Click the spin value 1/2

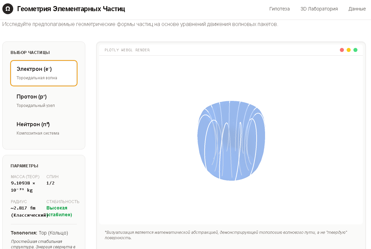[50, 183]
